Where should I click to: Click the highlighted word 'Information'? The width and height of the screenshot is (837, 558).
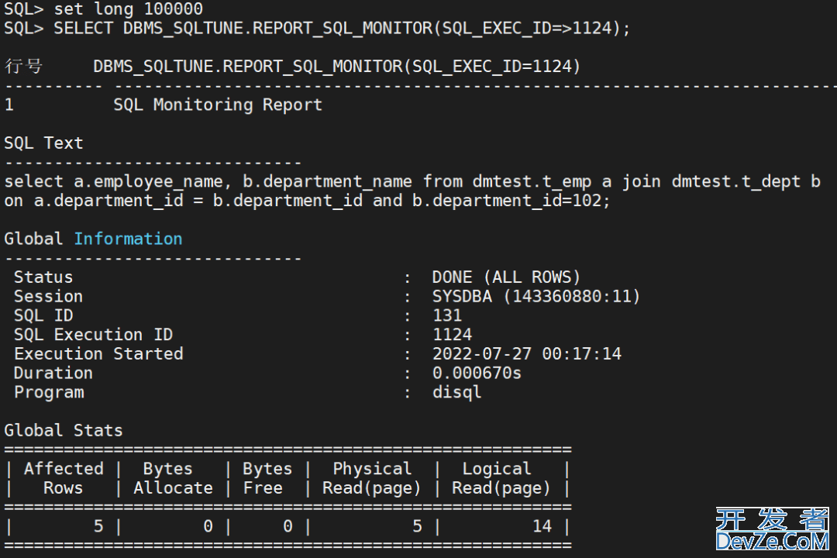click(128, 239)
